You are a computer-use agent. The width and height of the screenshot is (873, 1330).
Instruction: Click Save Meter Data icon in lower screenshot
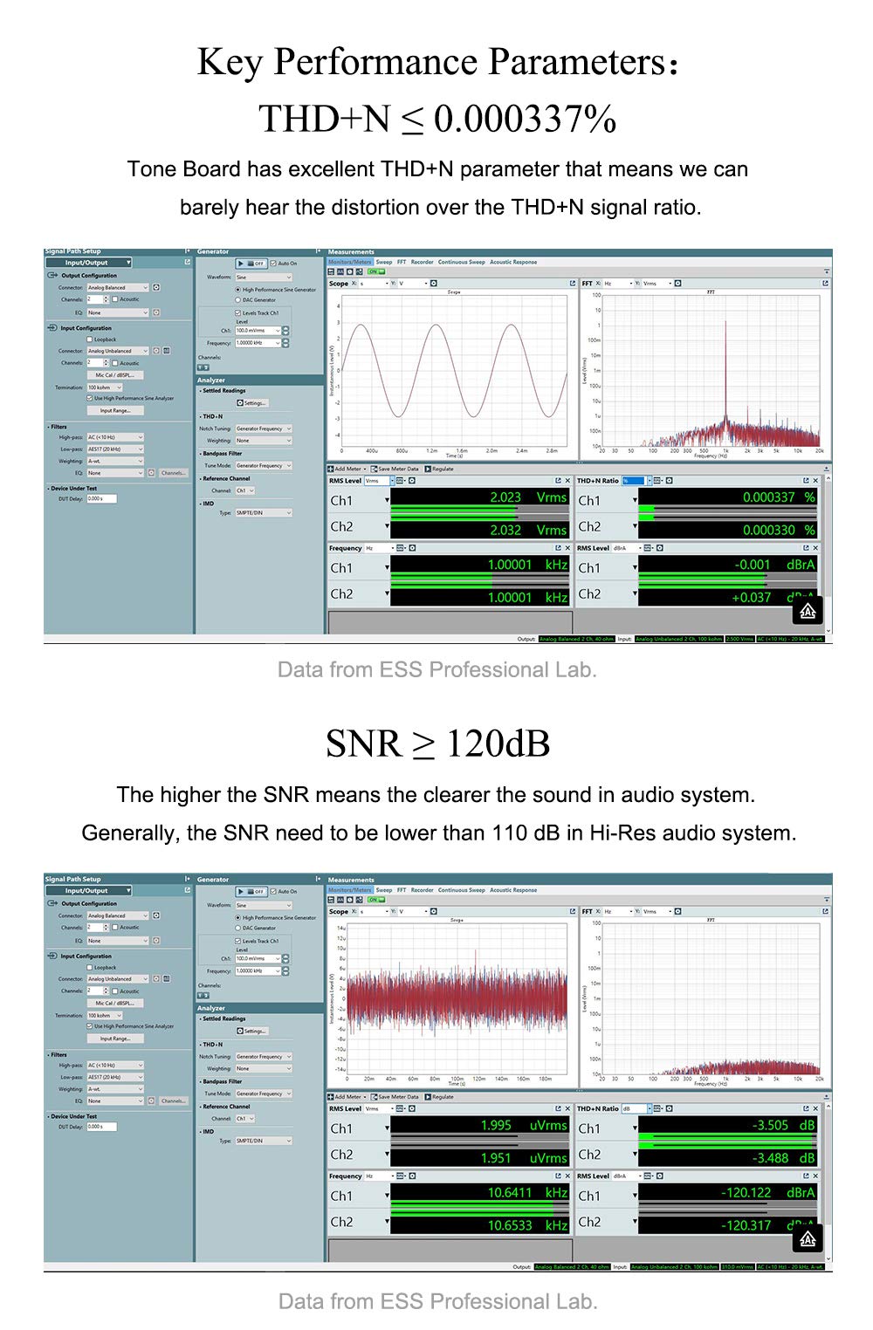[375, 1097]
